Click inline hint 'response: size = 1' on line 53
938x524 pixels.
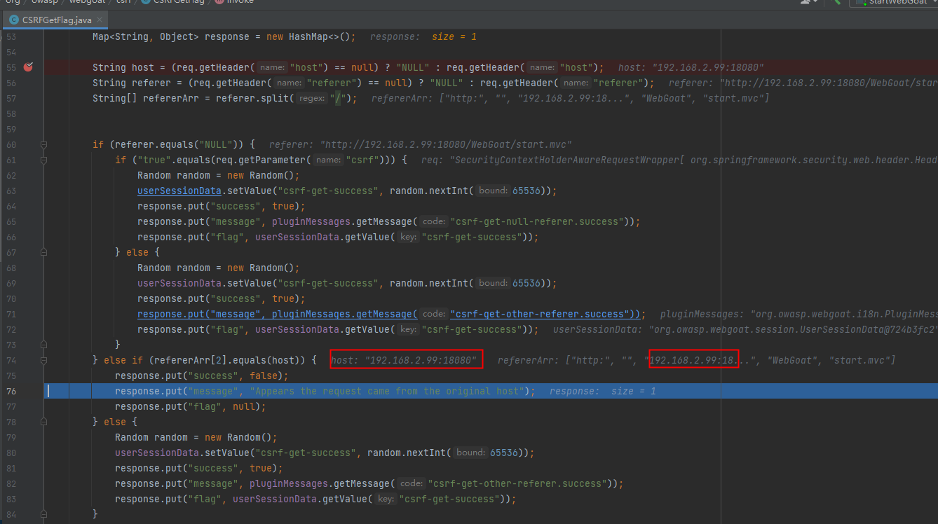[423, 36]
